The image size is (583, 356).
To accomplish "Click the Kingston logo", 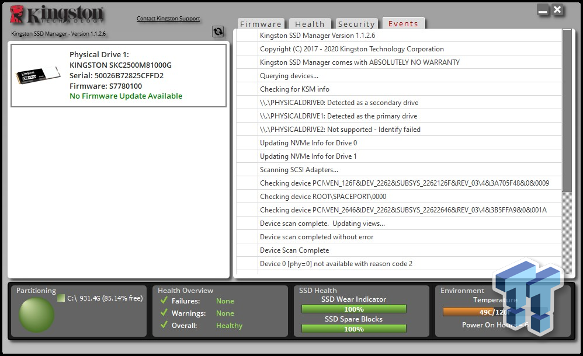I will (57, 15).
